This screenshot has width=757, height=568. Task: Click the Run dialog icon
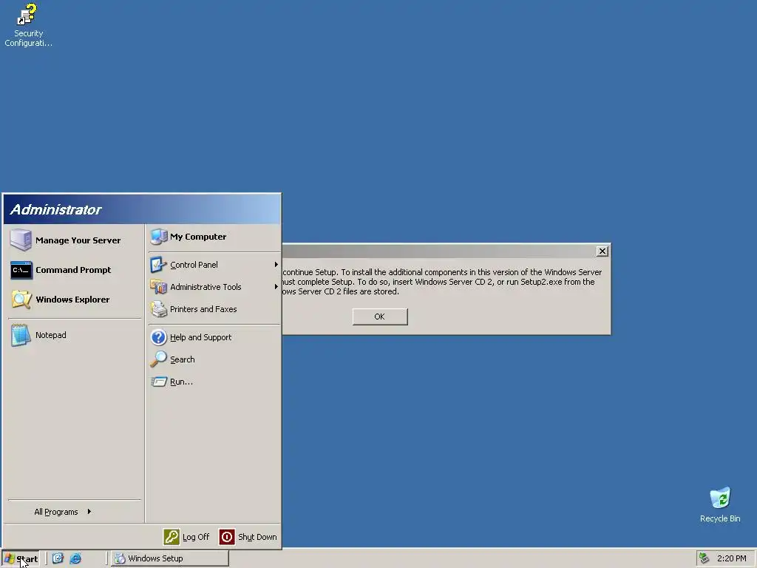pos(158,382)
